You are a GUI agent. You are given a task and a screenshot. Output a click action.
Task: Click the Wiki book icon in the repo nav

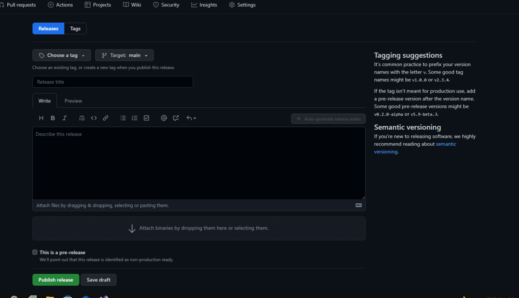[126, 5]
